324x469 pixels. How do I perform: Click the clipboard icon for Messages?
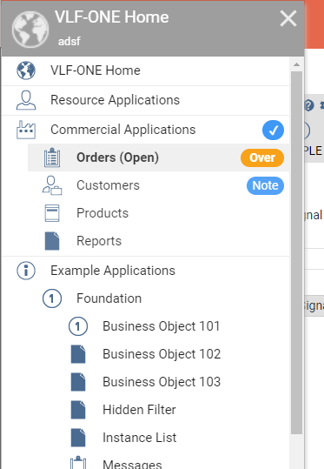78,462
